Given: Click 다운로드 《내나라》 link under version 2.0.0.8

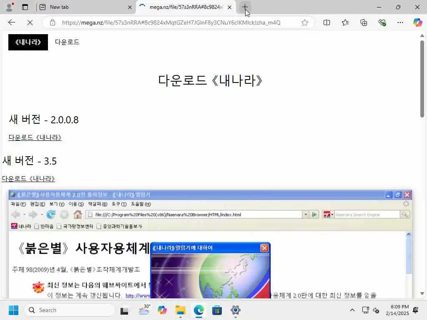Looking at the screenshot, I should pyautogui.click(x=35, y=137).
